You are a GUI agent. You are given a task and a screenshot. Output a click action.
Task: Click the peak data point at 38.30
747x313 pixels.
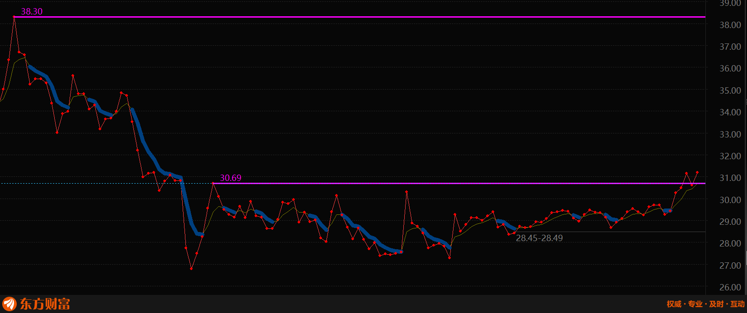click(14, 17)
